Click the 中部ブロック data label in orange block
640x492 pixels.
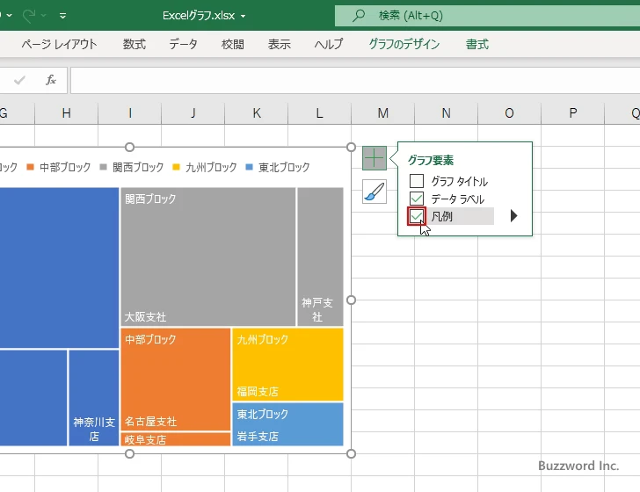[x=150, y=339]
